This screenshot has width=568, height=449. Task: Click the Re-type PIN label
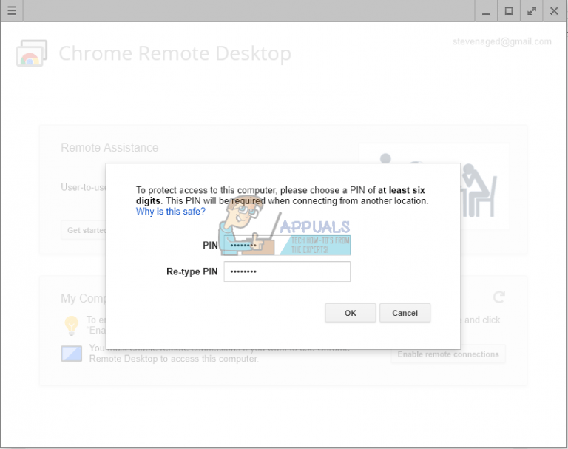pyautogui.click(x=192, y=271)
